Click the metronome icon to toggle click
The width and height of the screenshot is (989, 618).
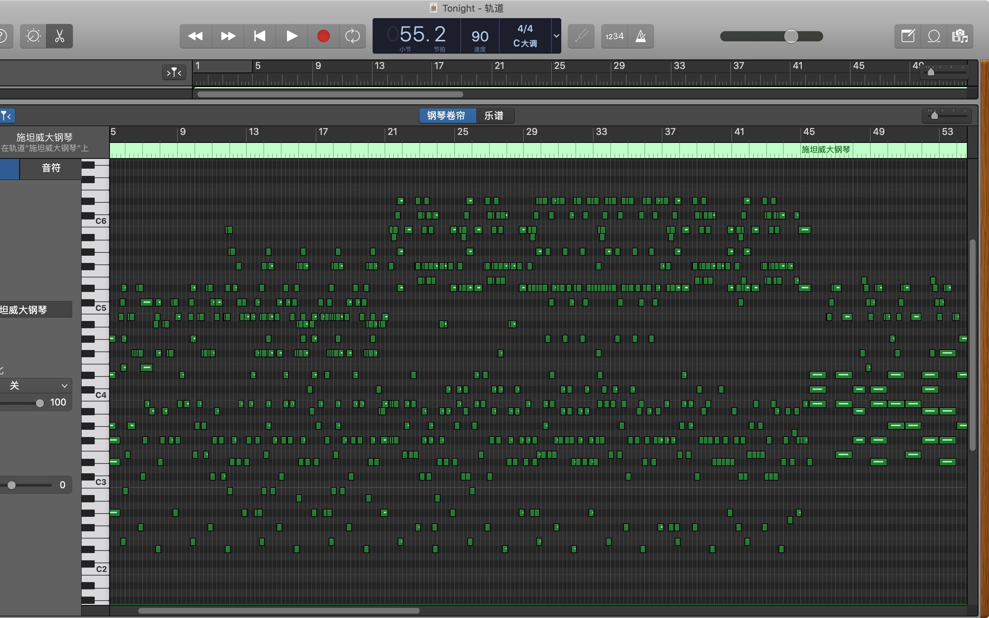(639, 36)
